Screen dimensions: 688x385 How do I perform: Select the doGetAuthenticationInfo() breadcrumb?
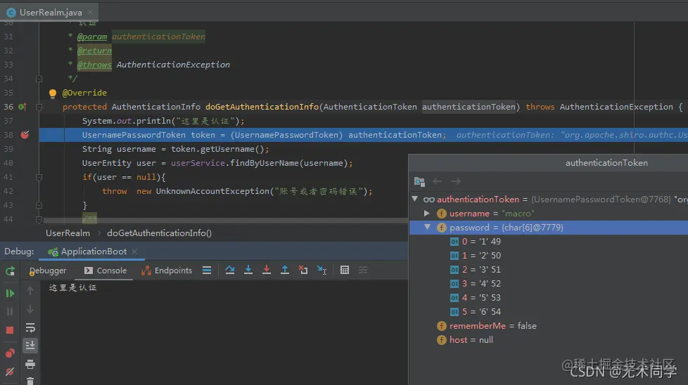click(x=159, y=233)
